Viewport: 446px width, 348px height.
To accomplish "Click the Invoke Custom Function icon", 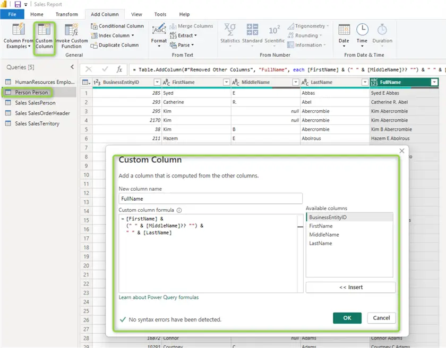I will click(x=71, y=30).
